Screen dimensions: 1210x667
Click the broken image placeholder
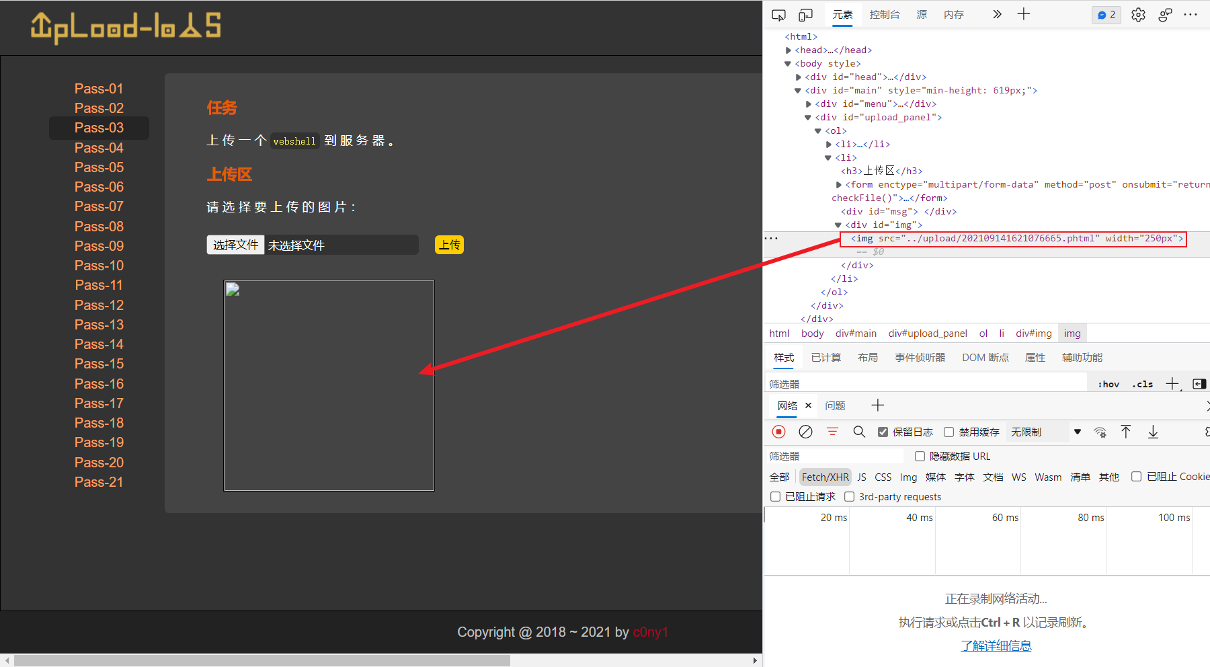(x=329, y=385)
